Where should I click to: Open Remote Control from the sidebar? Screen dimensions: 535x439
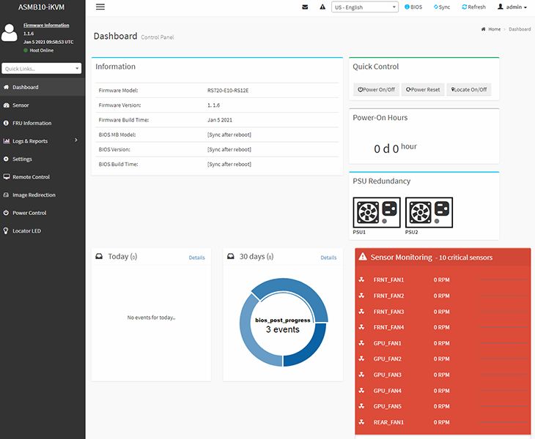(x=31, y=177)
